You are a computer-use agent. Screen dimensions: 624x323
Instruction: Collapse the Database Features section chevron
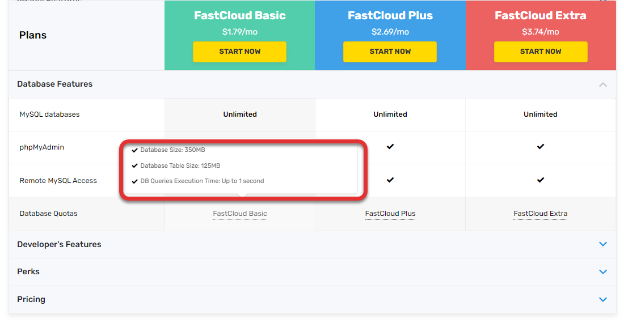point(603,84)
